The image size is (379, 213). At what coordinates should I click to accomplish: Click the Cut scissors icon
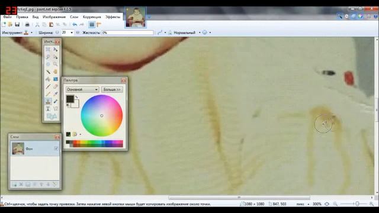[37, 24]
